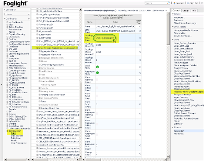The image size is (204, 161).
Task: Click the green Local State status icon
Action: coord(97,67)
